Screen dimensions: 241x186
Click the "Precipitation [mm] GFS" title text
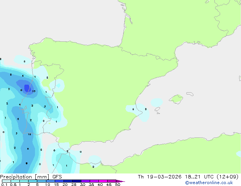click(x=31, y=177)
